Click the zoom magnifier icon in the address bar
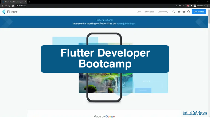The height and width of the screenshot is (118, 210). tap(177, 6)
